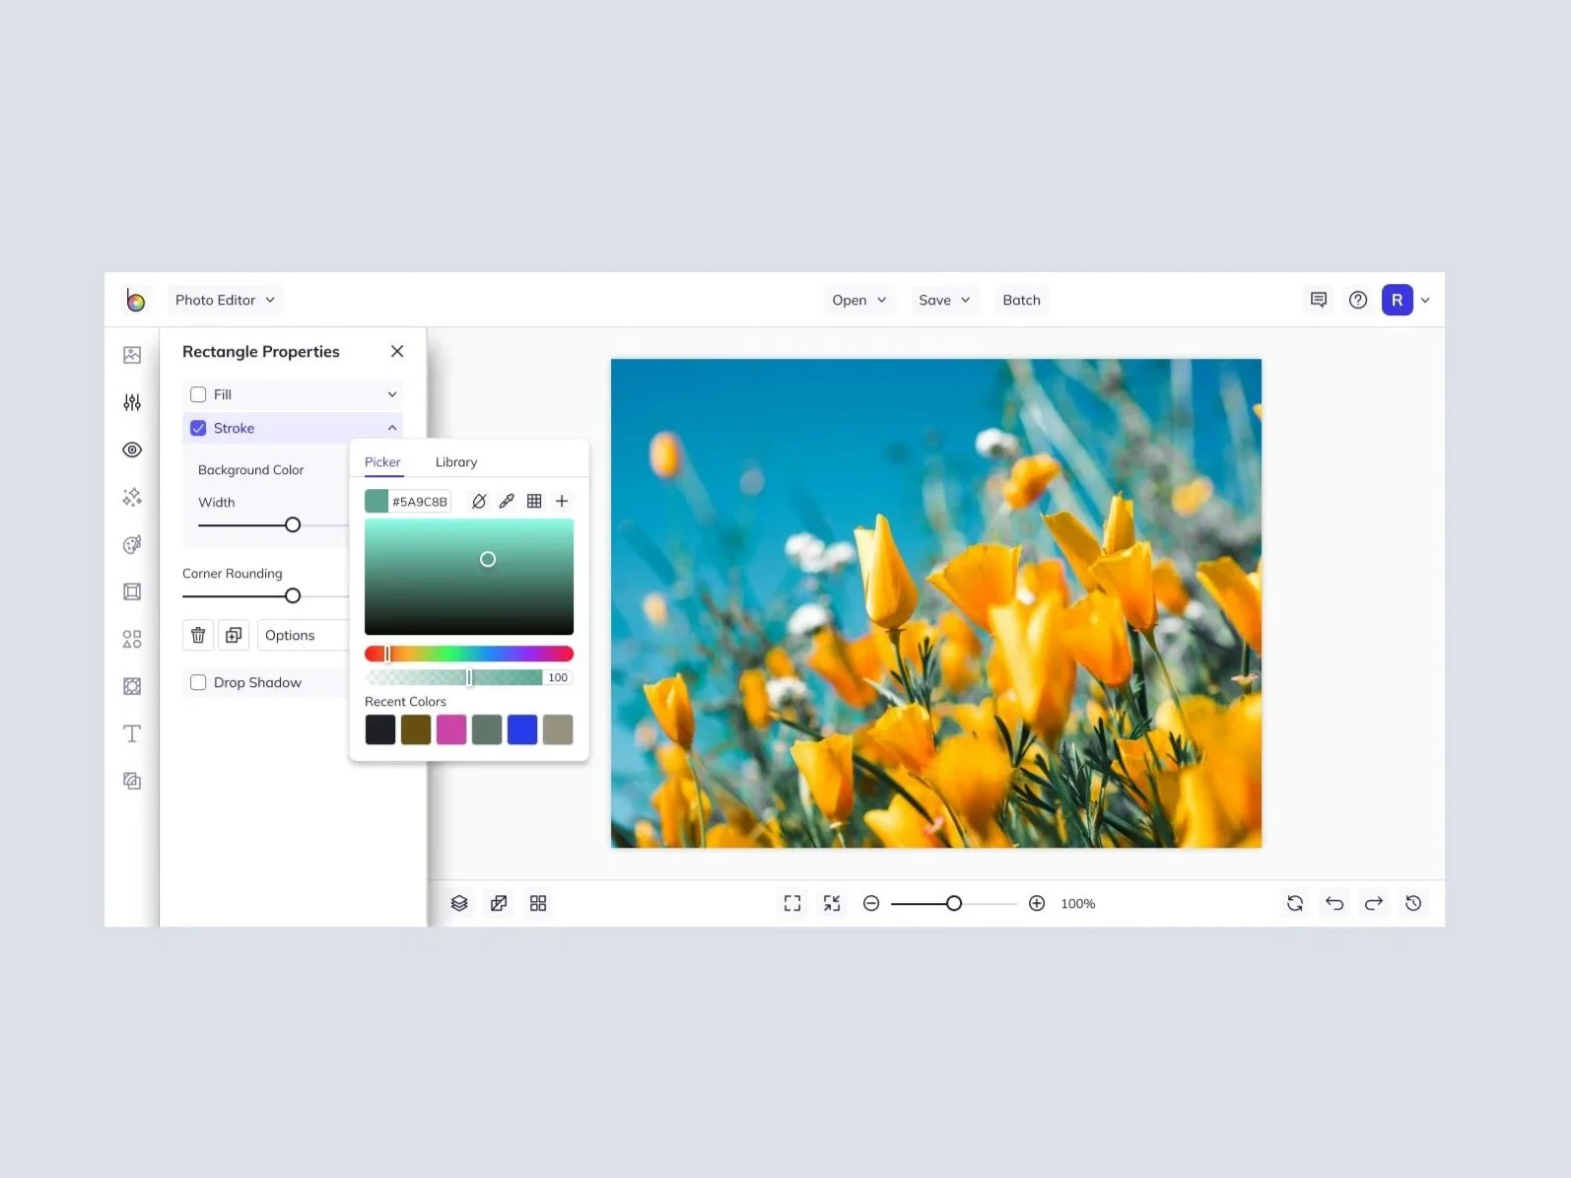Open the Save dropdown menu
The width and height of the screenshot is (1571, 1178).
(x=944, y=300)
